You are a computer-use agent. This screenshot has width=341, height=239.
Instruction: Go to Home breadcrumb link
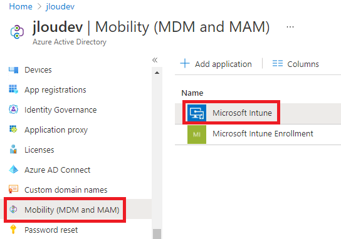(21, 6)
